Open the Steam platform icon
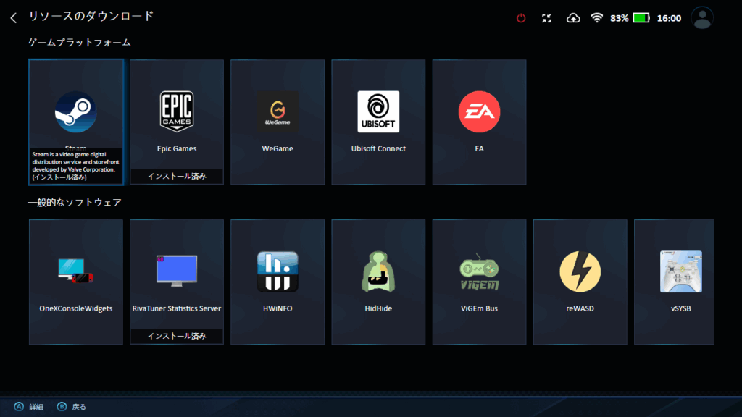The height and width of the screenshot is (417, 742). 75,112
